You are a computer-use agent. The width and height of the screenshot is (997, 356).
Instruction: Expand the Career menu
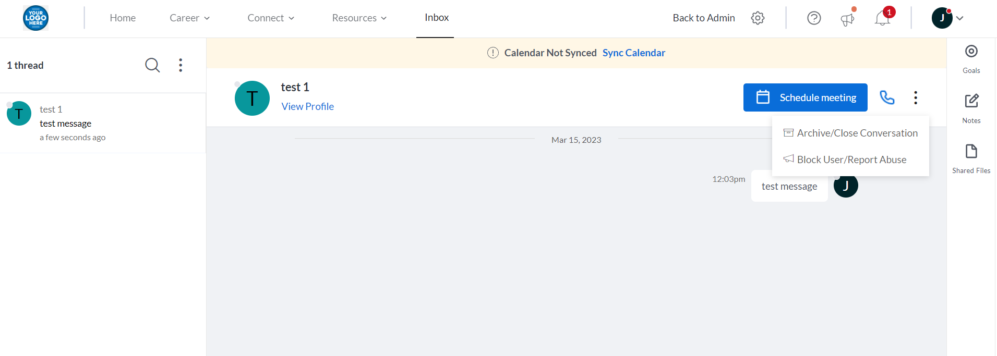coord(190,18)
